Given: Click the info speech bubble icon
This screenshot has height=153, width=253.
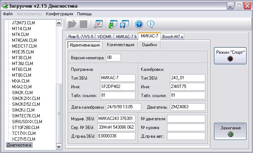Looking at the screenshot, I should tap(151, 24).
